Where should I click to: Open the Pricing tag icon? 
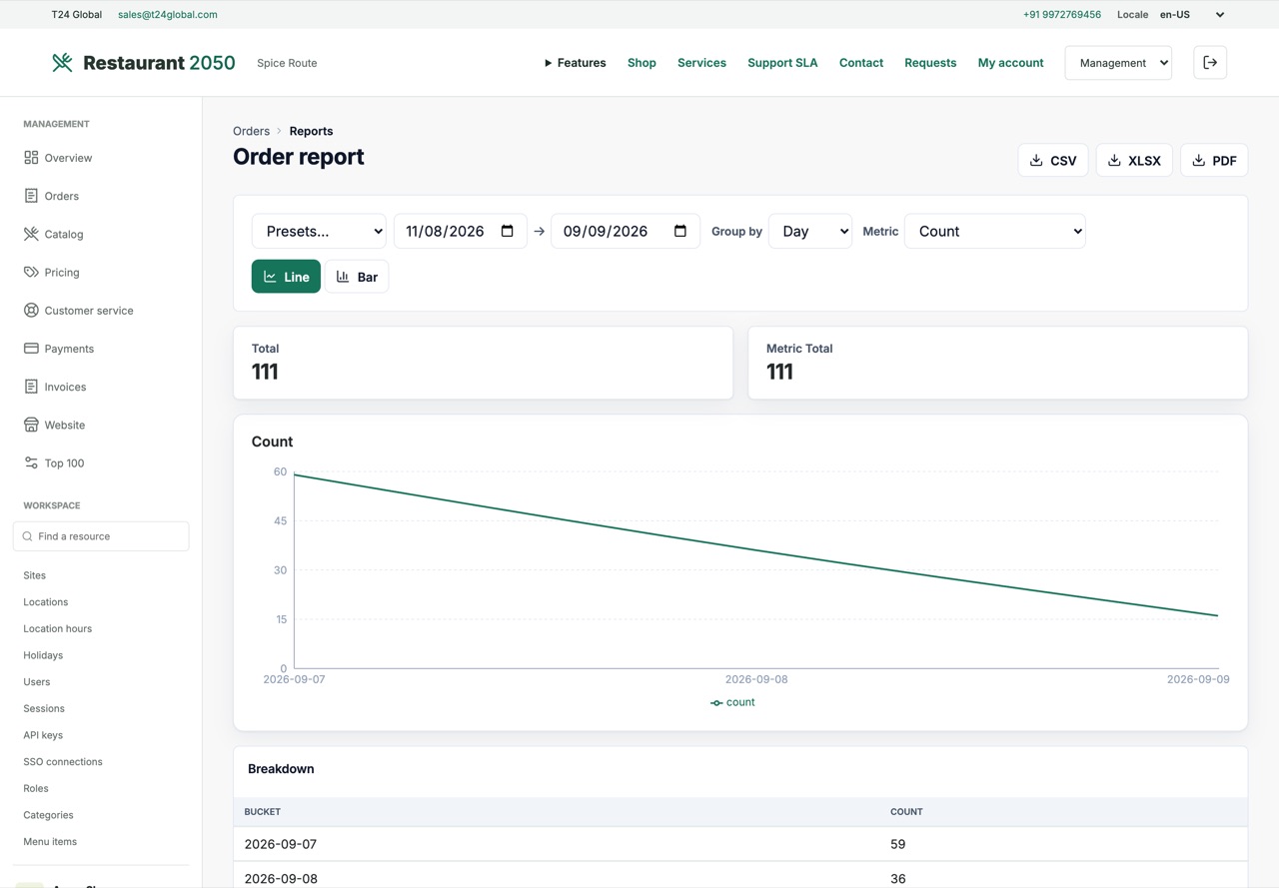(31, 272)
